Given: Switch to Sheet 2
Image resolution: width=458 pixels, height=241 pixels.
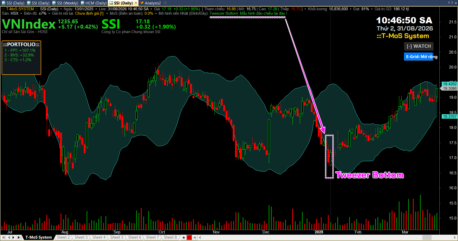Looking at the screenshot, I should [63, 237].
